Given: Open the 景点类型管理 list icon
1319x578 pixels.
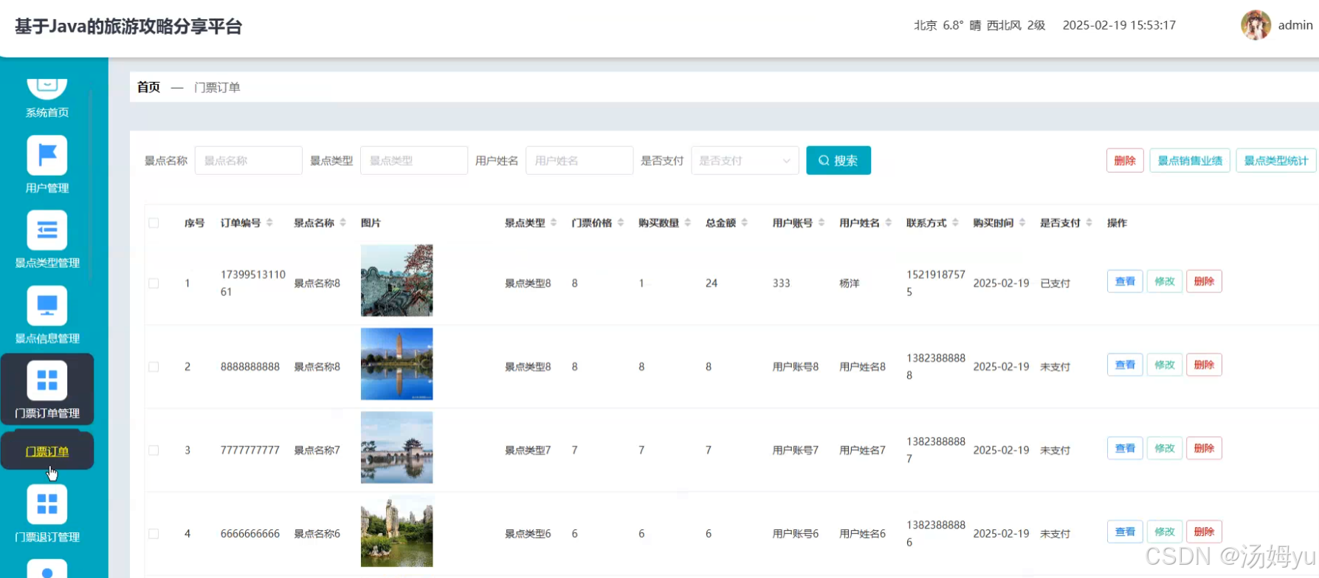Looking at the screenshot, I should click(x=47, y=230).
